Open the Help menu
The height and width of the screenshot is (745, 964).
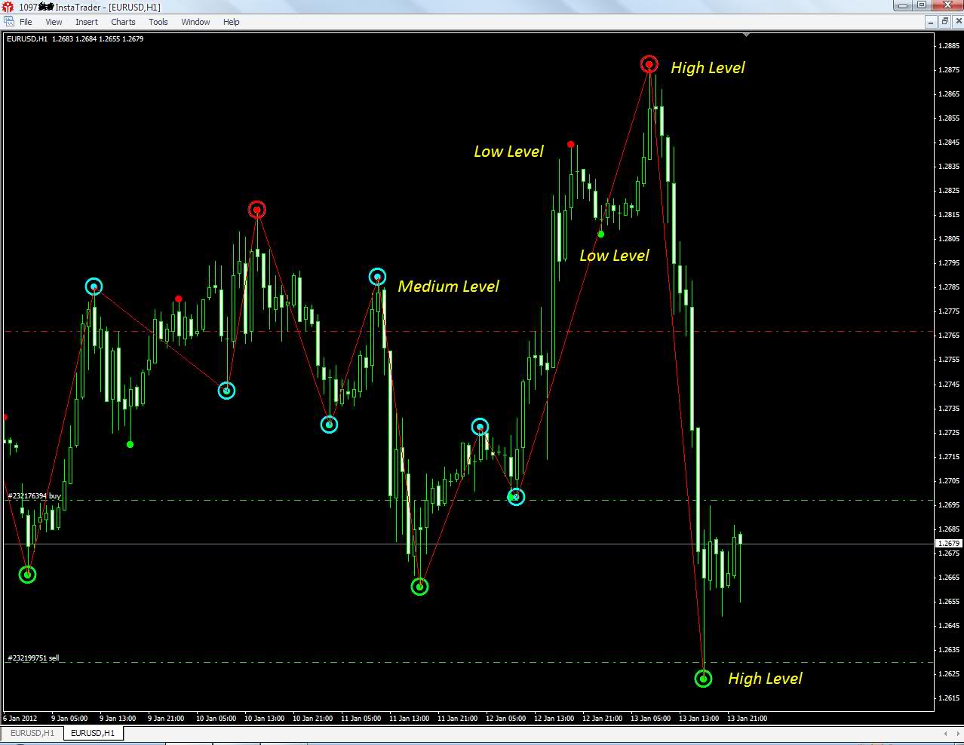click(232, 22)
